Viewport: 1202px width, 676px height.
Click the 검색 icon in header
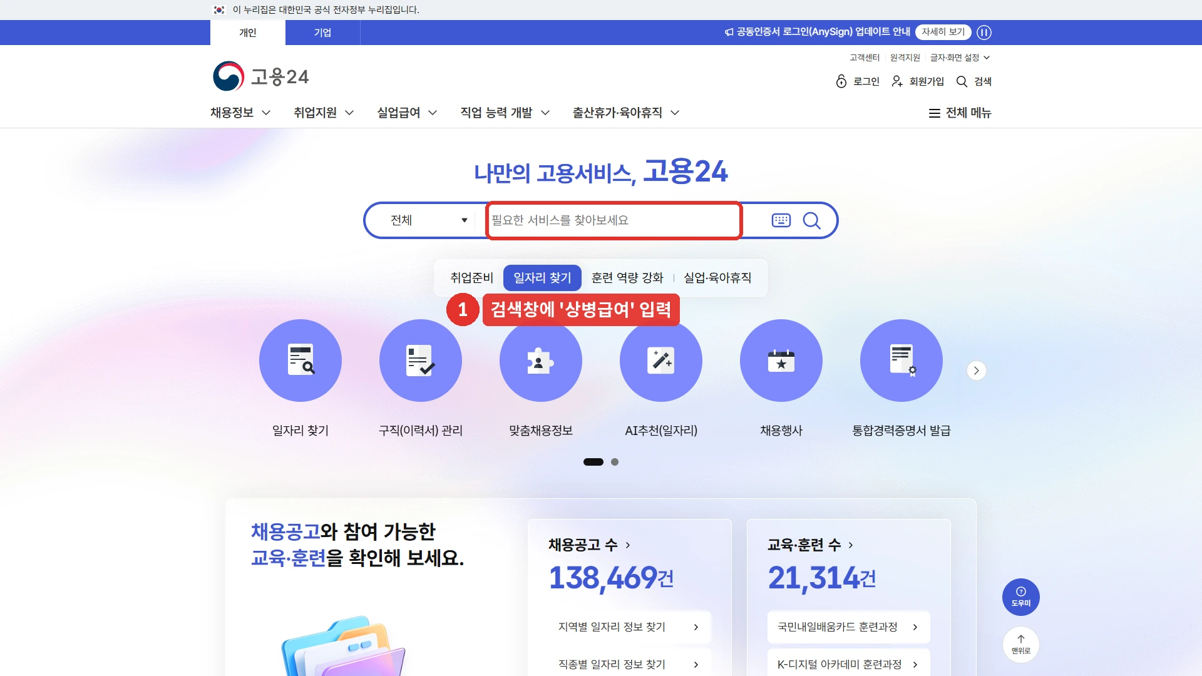973,81
